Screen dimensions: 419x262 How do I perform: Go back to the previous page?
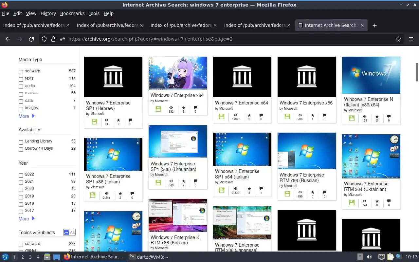[8, 39]
